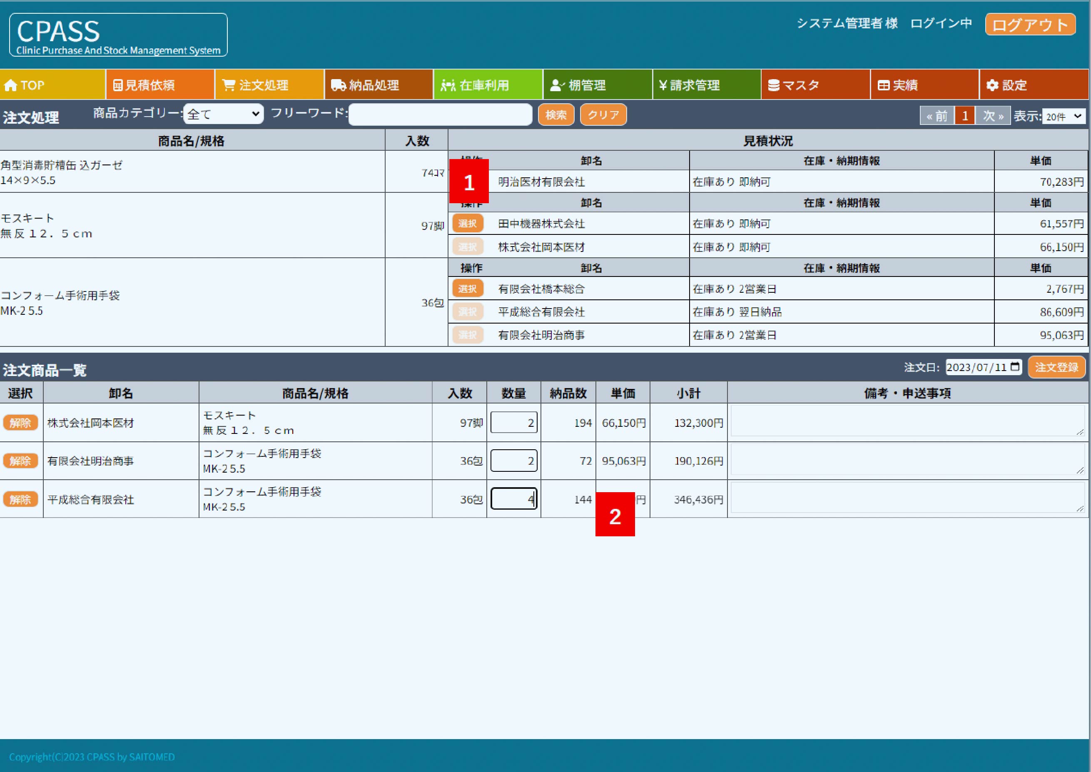Viewport: 1091px width, 772px height.
Task: Click the 設定 gear icon
Action: (x=993, y=85)
